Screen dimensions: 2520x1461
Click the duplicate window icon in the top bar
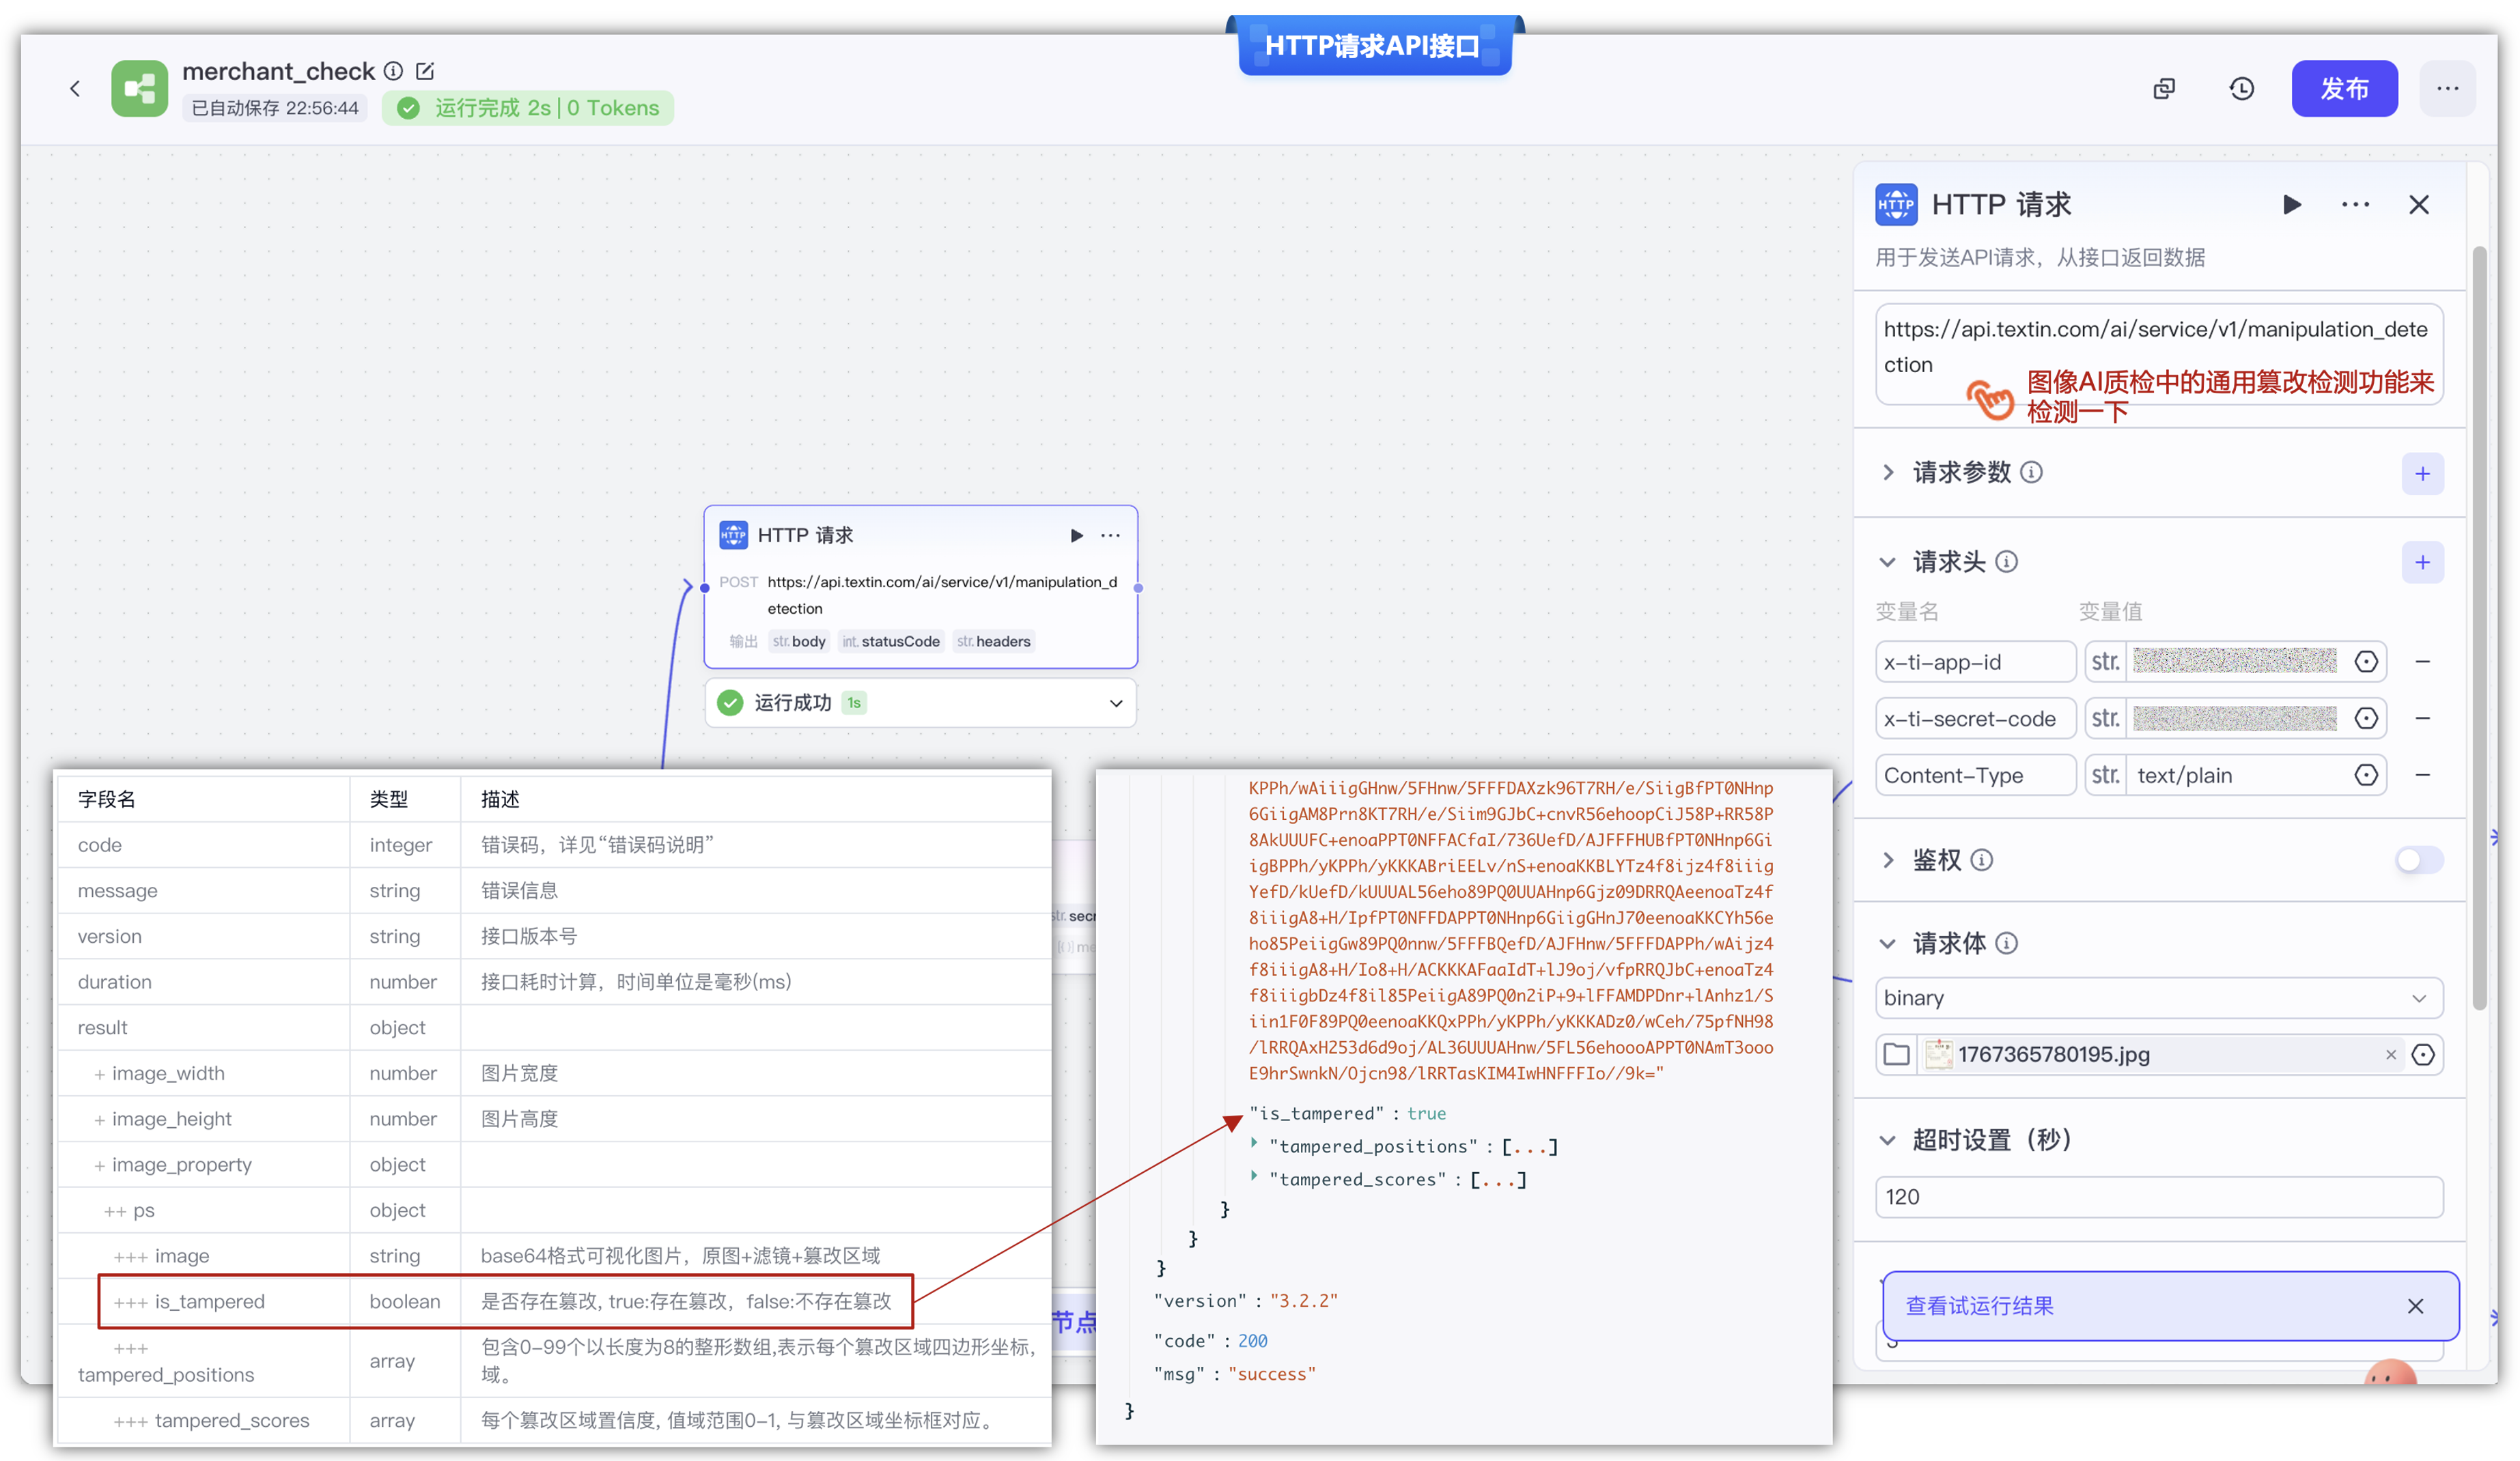coord(2163,89)
